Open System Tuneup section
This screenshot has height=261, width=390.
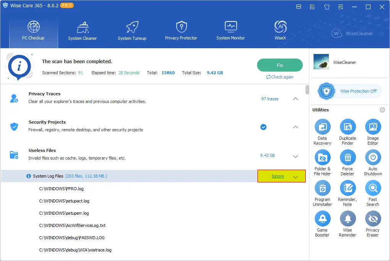point(132,31)
